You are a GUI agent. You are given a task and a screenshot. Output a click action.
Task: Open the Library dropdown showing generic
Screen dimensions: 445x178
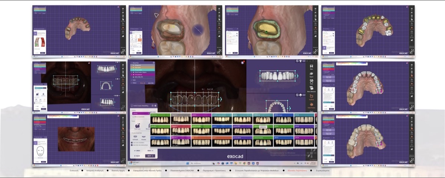pos(141,114)
